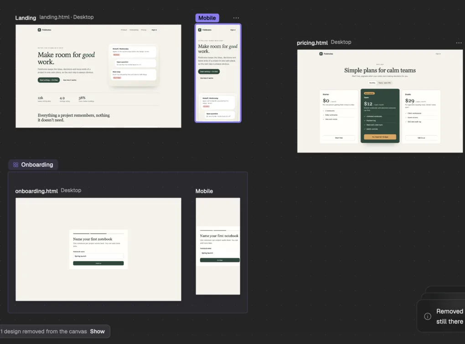Image resolution: width=465 pixels, height=344 pixels.
Task: Click the $29 Studio plan card in the pricing frame
Action: click(x=421, y=117)
